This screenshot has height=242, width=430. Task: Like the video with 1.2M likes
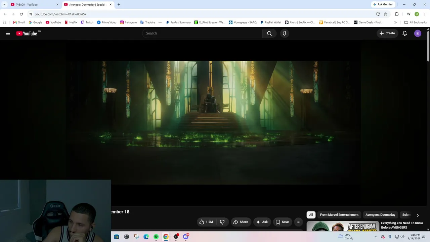pyautogui.click(x=206, y=222)
